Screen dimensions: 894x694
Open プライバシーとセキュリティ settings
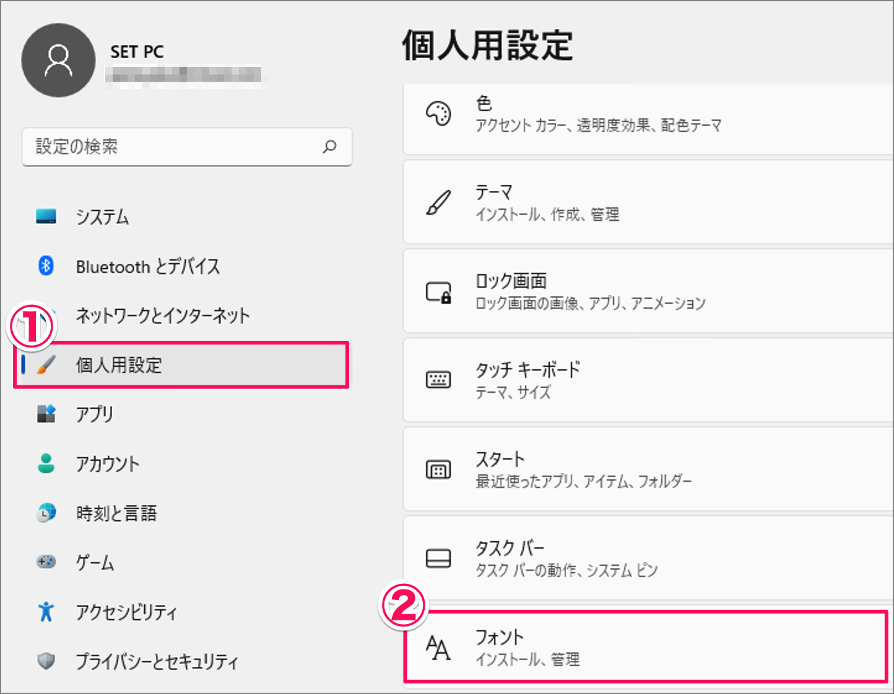[157, 661]
